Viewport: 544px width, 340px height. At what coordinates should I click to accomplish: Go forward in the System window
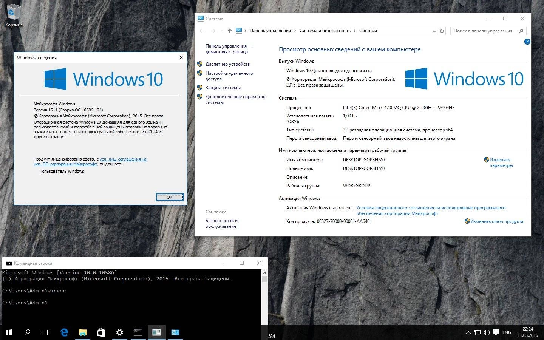(x=213, y=31)
